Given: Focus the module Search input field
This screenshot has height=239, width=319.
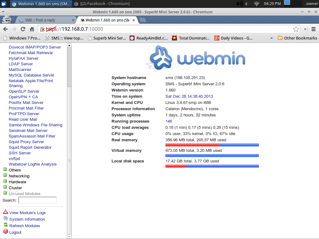Looking at the screenshot, I should [37, 200].
